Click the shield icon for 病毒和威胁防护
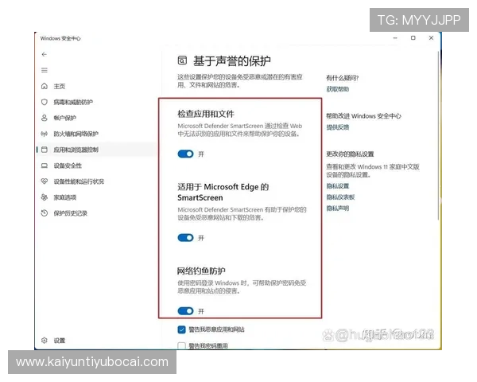This screenshot has width=477, height=382. point(45,102)
